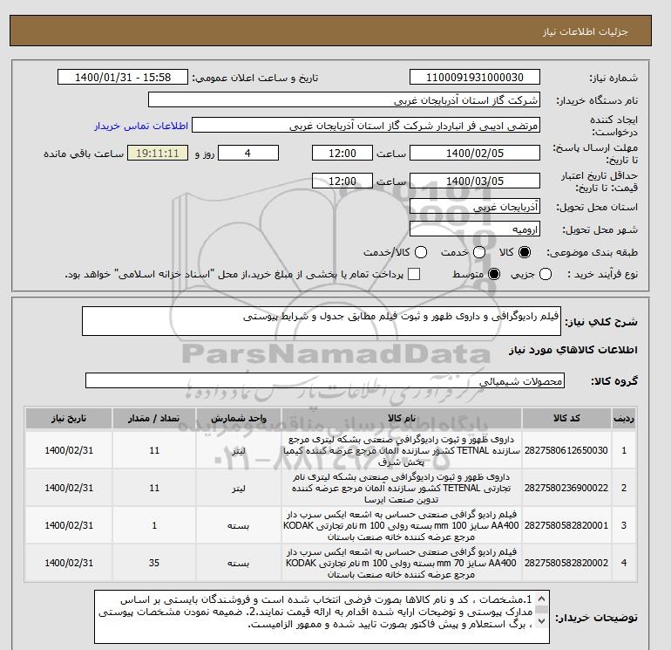Click product code 2827580582820001

(566, 525)
